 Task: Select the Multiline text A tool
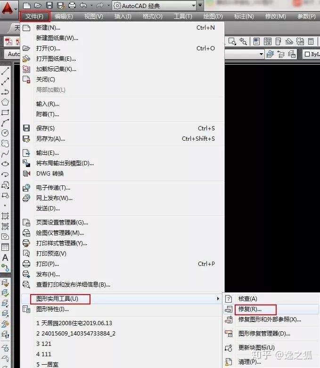tap(5, 257)
